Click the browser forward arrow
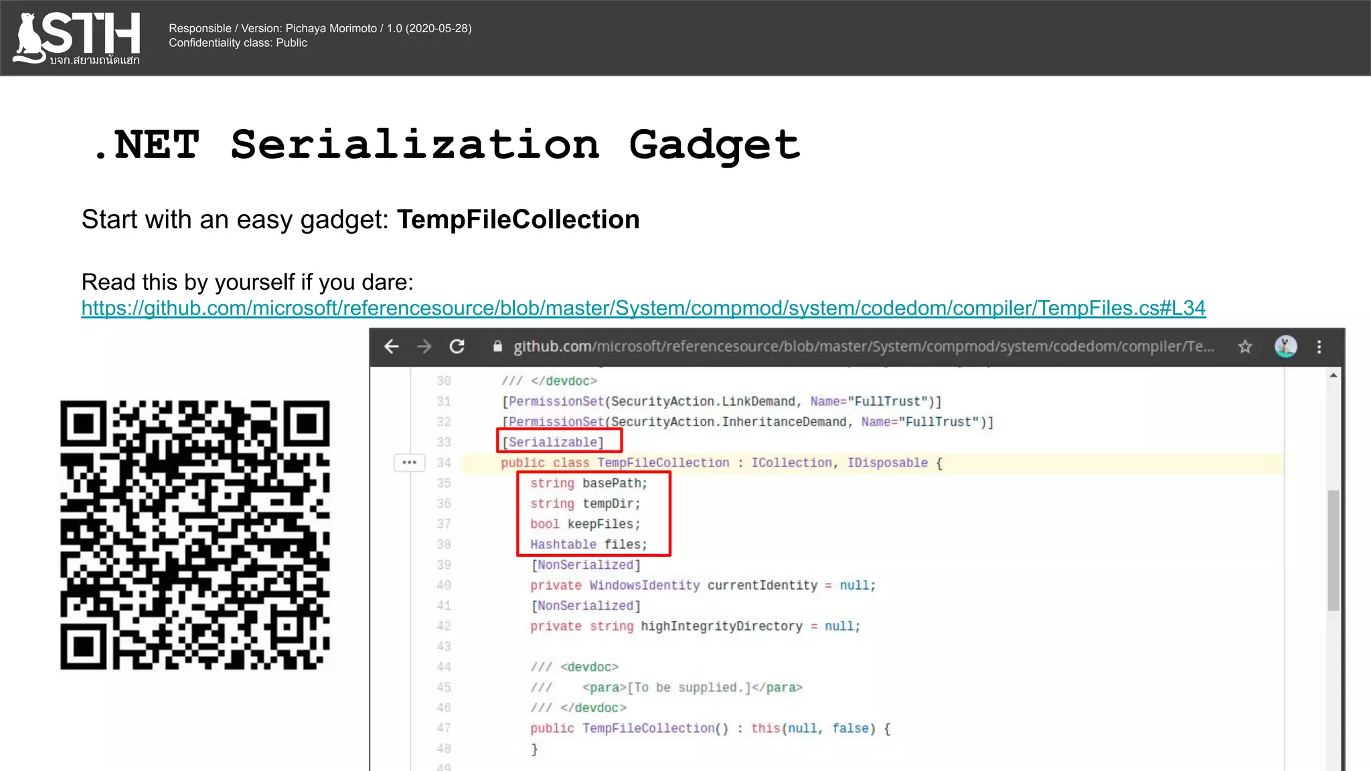The width and height of the screenshot is (1371, 771). pos(424,346)
